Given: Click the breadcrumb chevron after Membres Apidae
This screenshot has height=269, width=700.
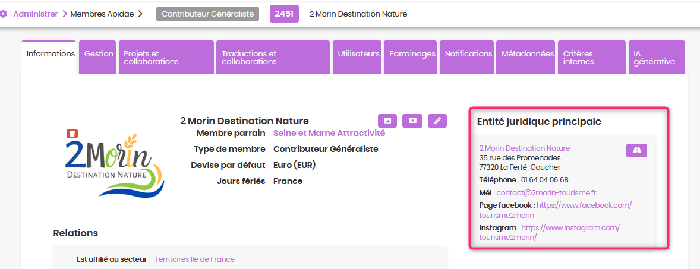Looking at the screenshot, I should [140, 14].
